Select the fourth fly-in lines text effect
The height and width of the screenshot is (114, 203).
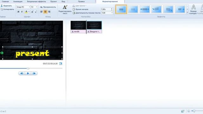point(156,9)
